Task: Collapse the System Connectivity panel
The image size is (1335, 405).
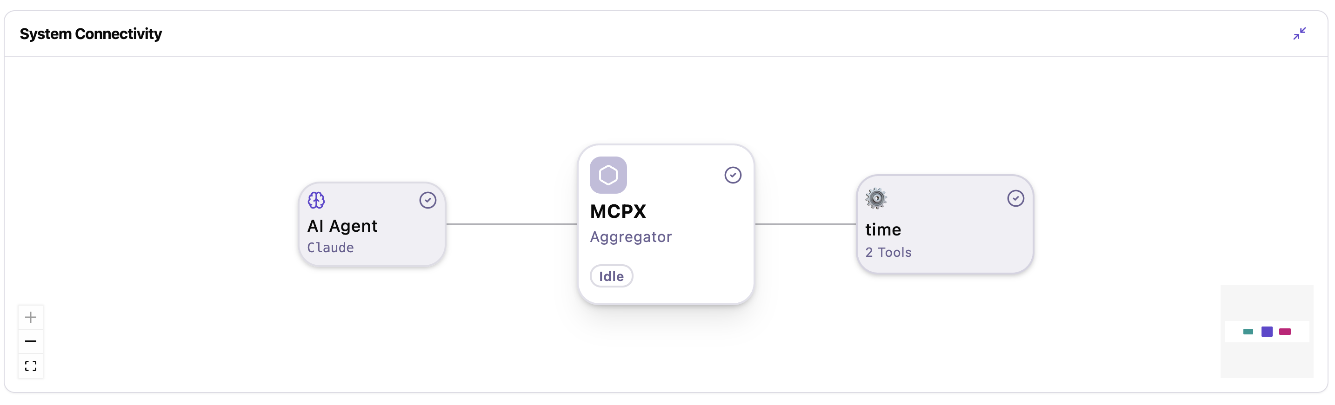Action: coord(1299,33)
